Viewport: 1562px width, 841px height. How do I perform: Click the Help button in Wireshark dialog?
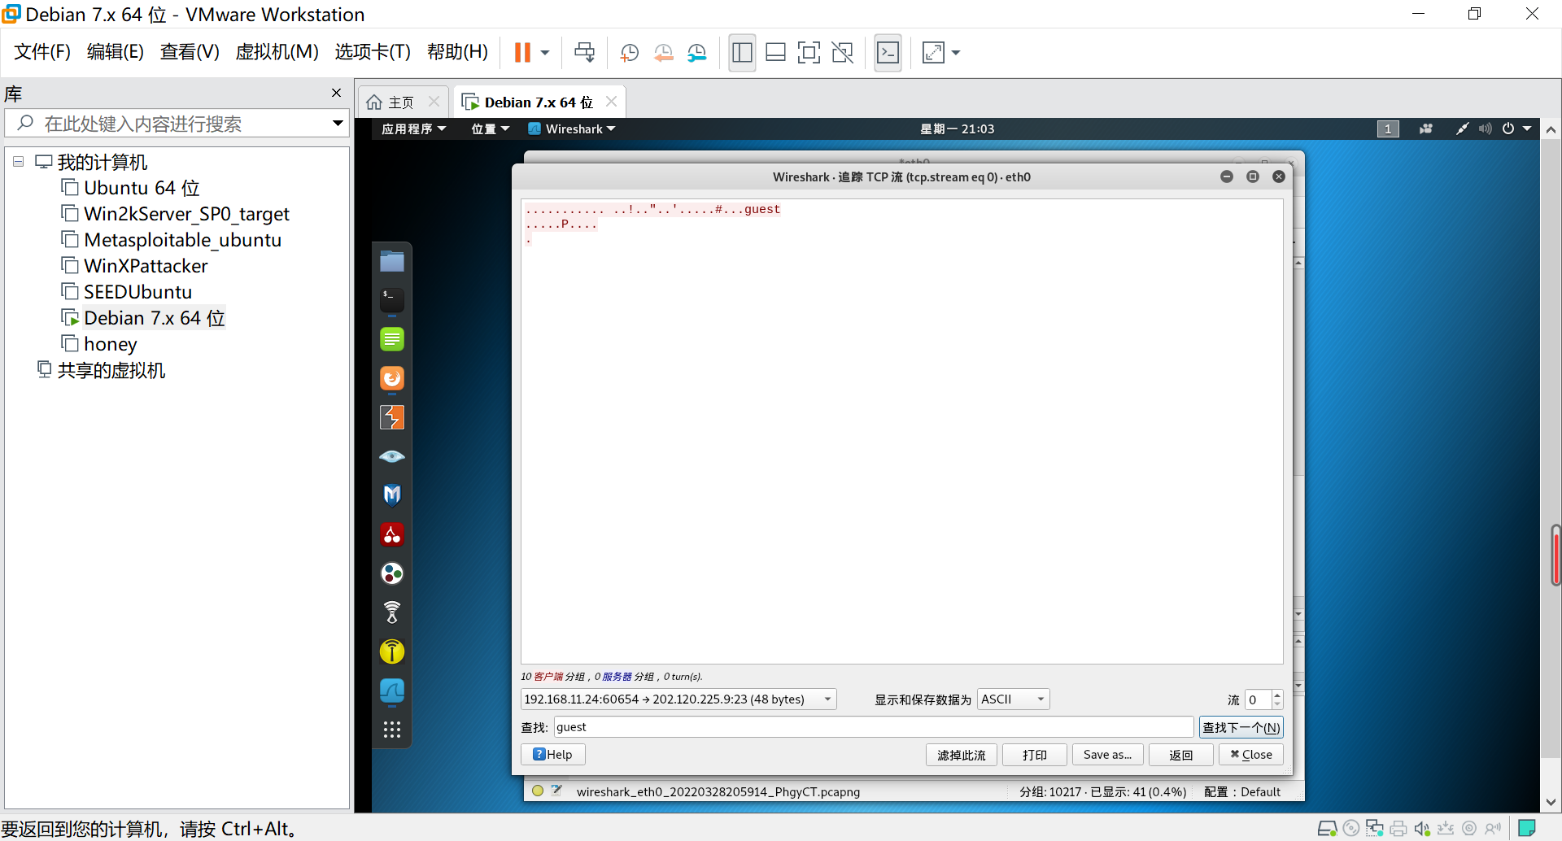tap(553, 755)
